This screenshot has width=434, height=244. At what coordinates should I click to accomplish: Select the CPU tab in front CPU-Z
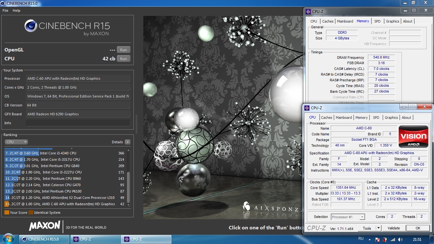[313, 117]
